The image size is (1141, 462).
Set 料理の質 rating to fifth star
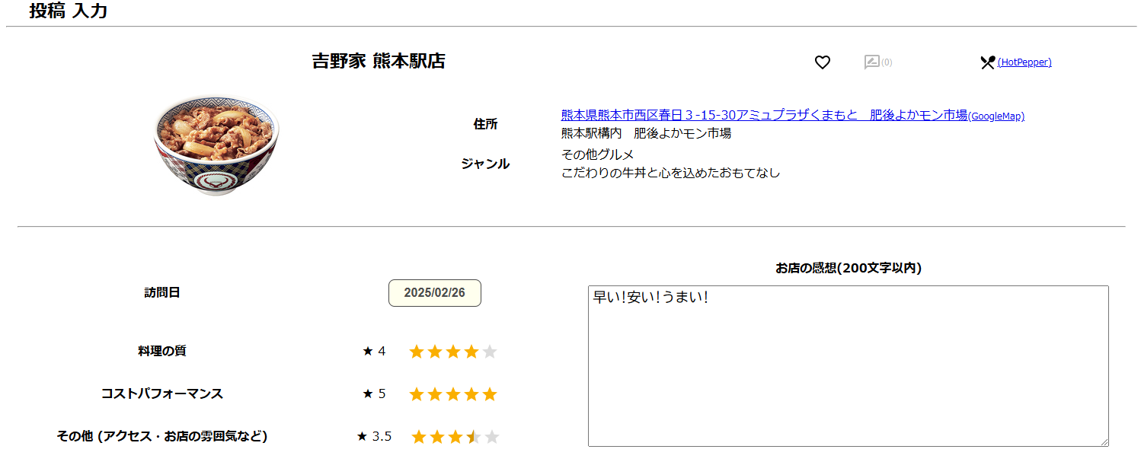(x=490, y=352)
